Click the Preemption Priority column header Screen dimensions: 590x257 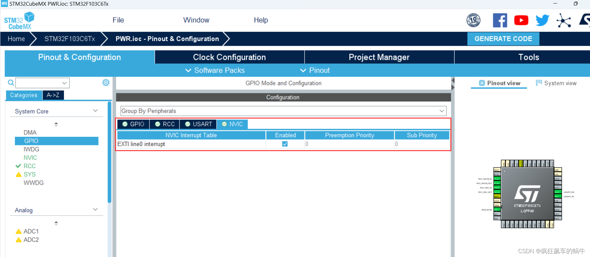[349, 135]
